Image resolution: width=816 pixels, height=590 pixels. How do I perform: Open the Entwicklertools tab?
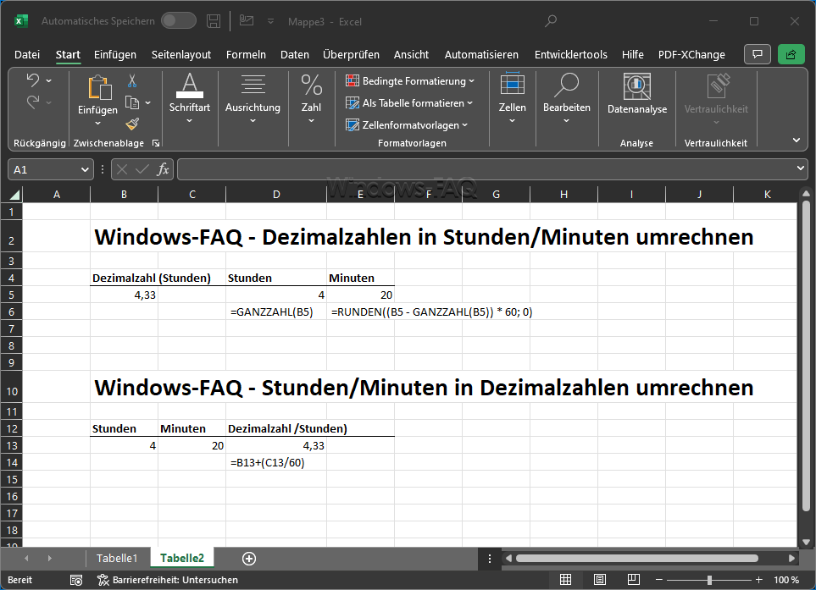click(571, 54)
